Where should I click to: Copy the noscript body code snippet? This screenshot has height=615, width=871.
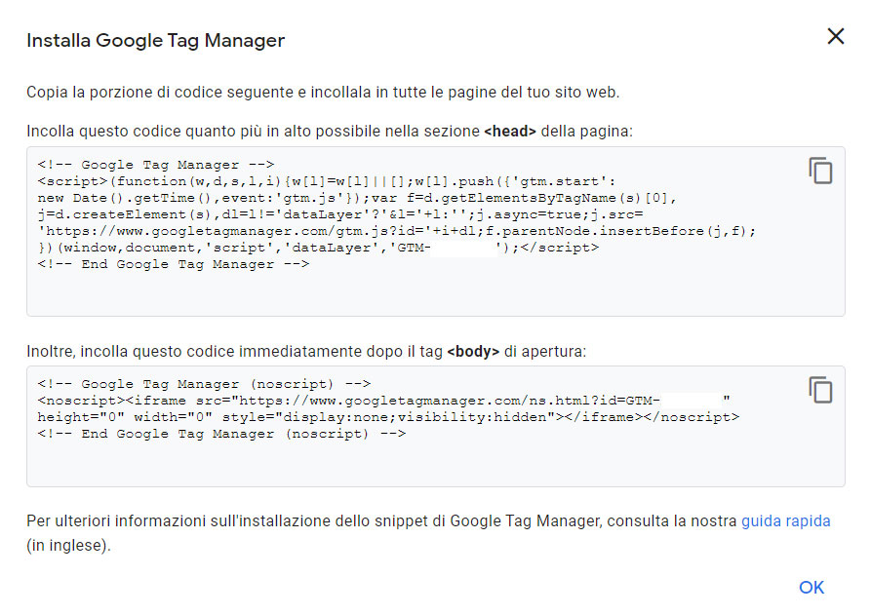(820, 390)
